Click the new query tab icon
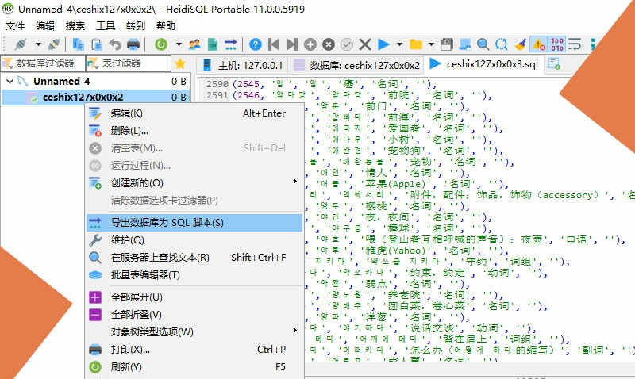The width and height of the screenshot is (635, 379). (553, 64)
